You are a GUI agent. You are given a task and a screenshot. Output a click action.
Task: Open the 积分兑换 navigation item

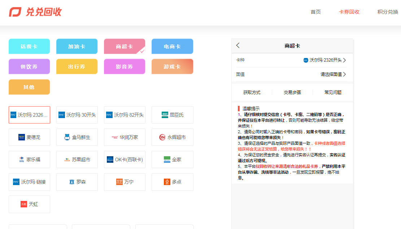[x=388, y=12]
